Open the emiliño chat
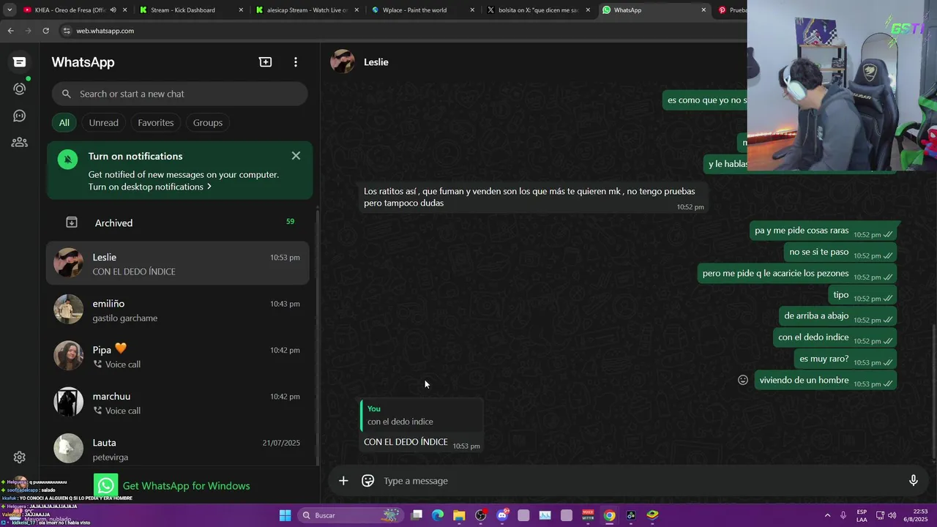 178,310
